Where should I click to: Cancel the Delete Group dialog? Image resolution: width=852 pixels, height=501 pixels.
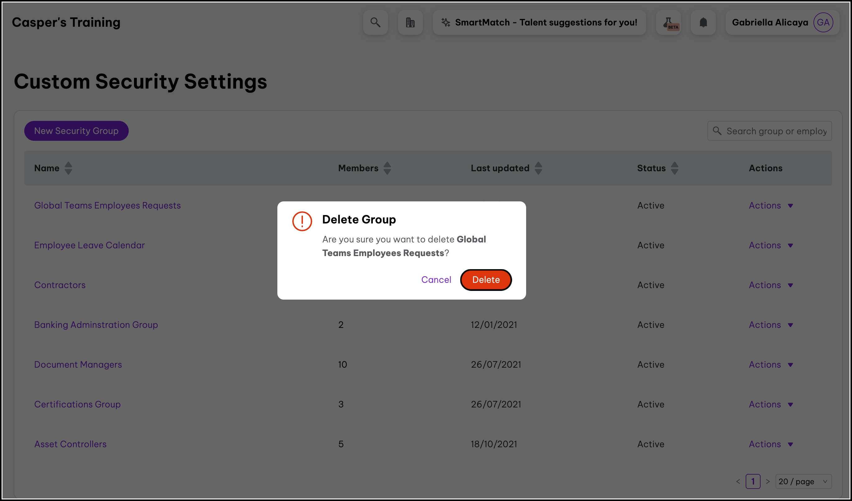pyautogui.click(x=436, y=280)
